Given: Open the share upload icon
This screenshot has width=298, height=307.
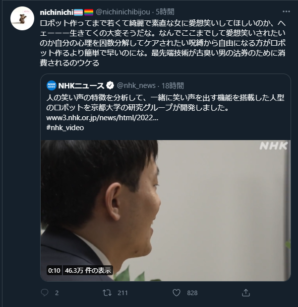Looking at the screenshot, I should (246, 293).
